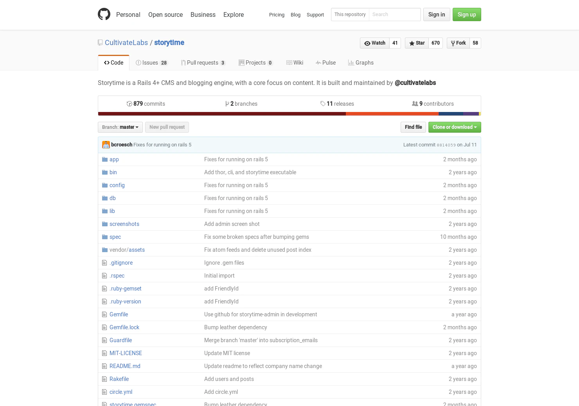This screenshot has height=406, width=579.
Task: Click the MIT-LICENSE file icon
Action: 104,353
